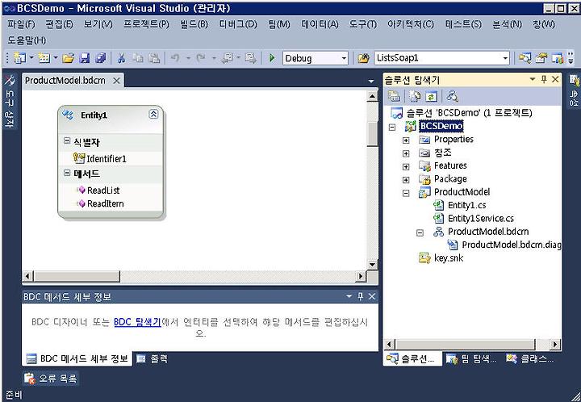Click the designer vertical scrollbar down arrow
The height and width of the screenshot is (402, 581).
point(372,264)
